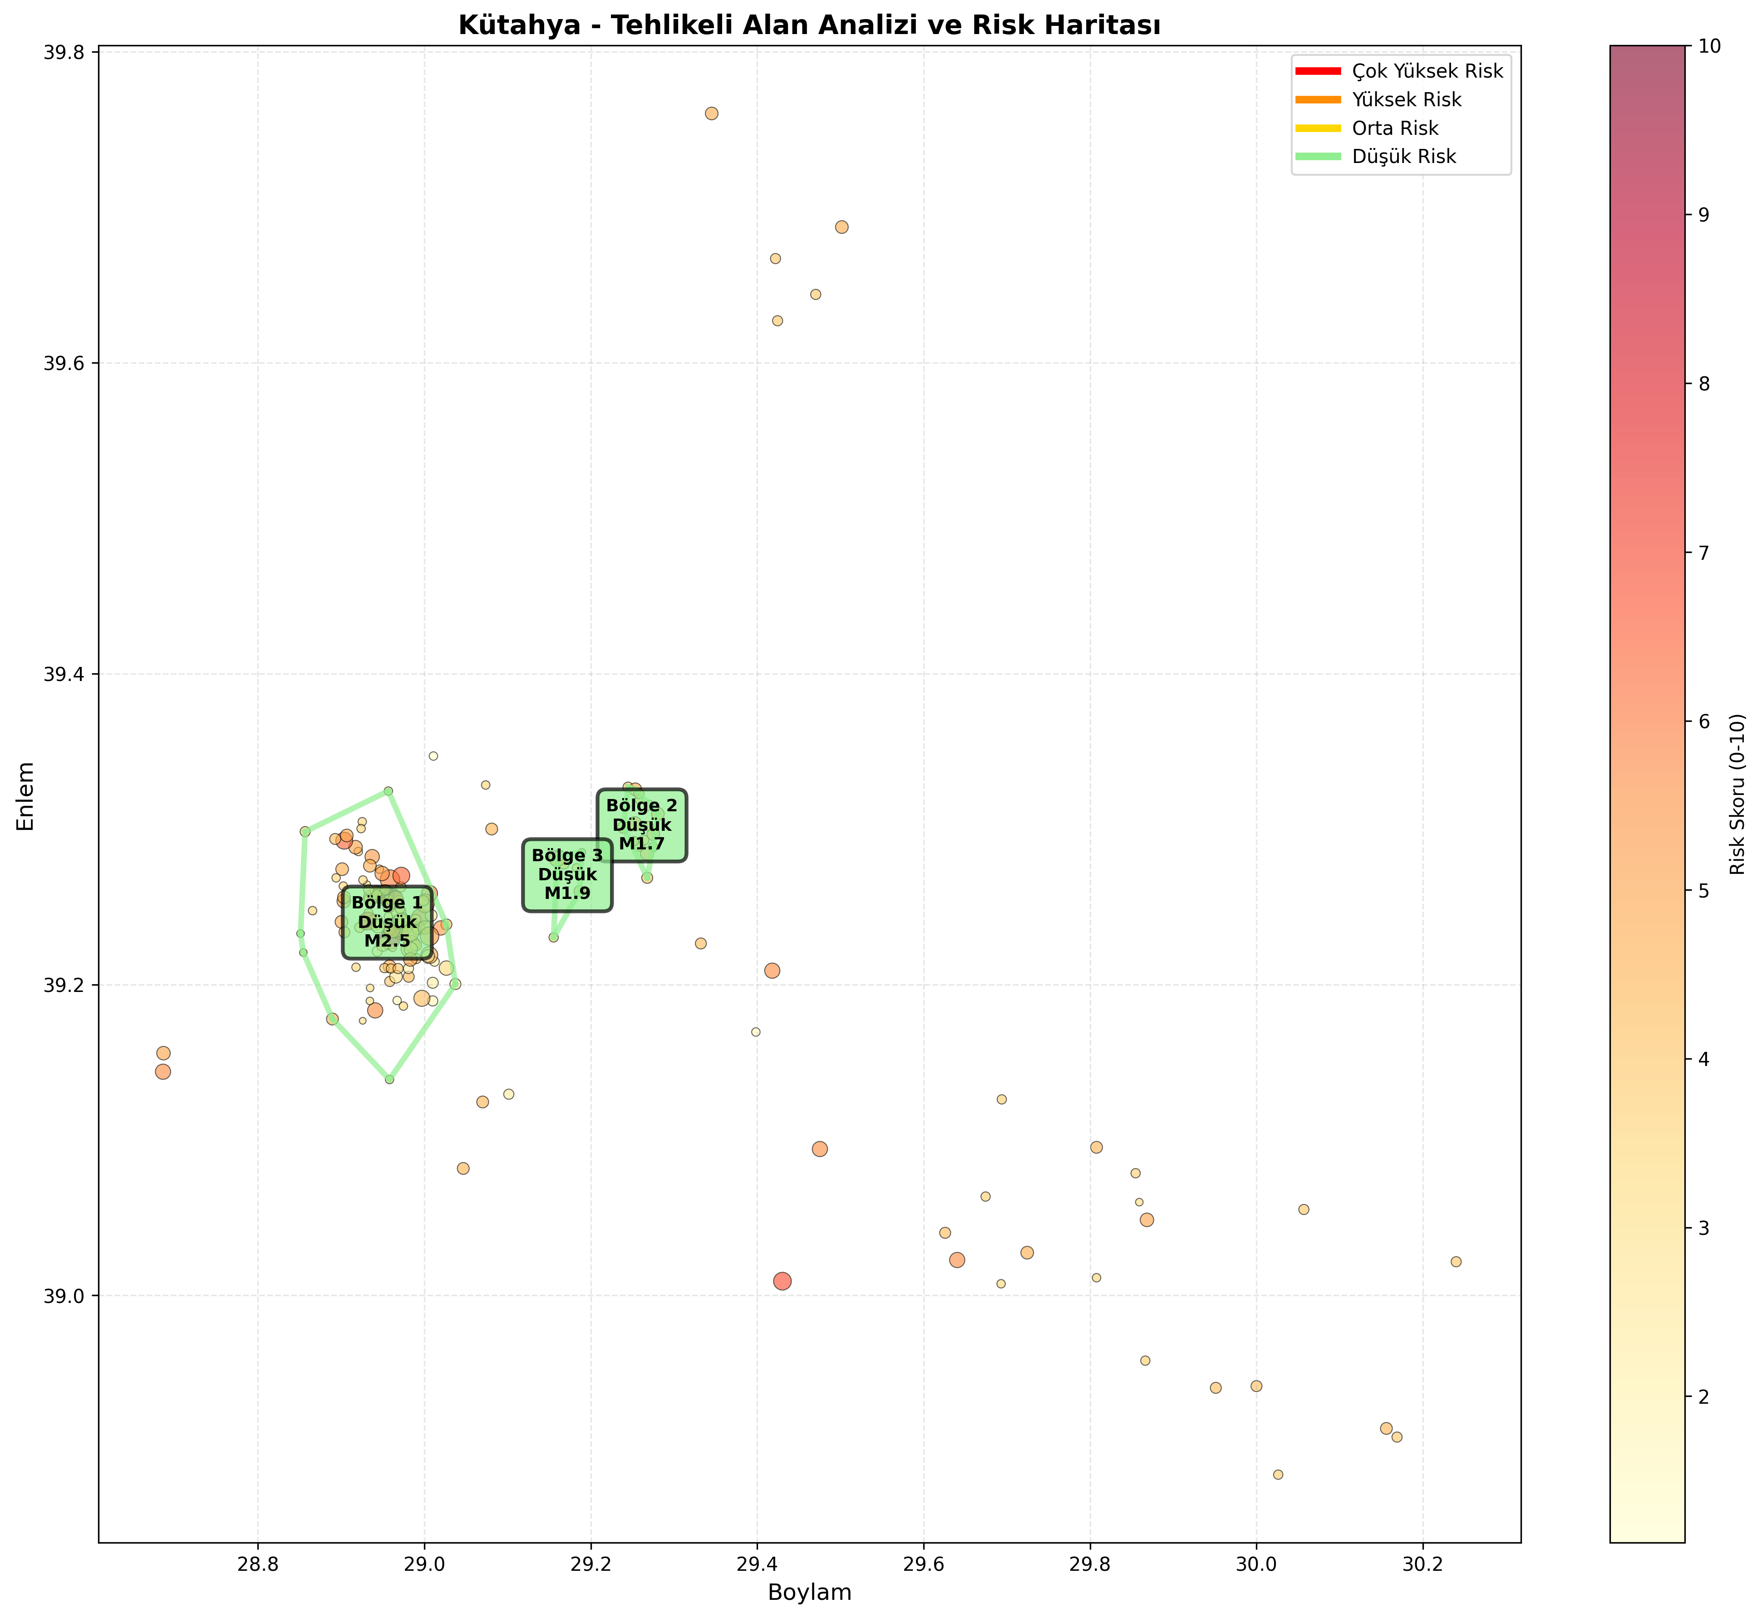
Task: Click the colorbar tick label 9
Action: coord(1703,214)
